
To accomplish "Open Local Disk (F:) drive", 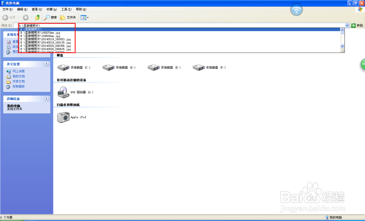I will [209, 68].
